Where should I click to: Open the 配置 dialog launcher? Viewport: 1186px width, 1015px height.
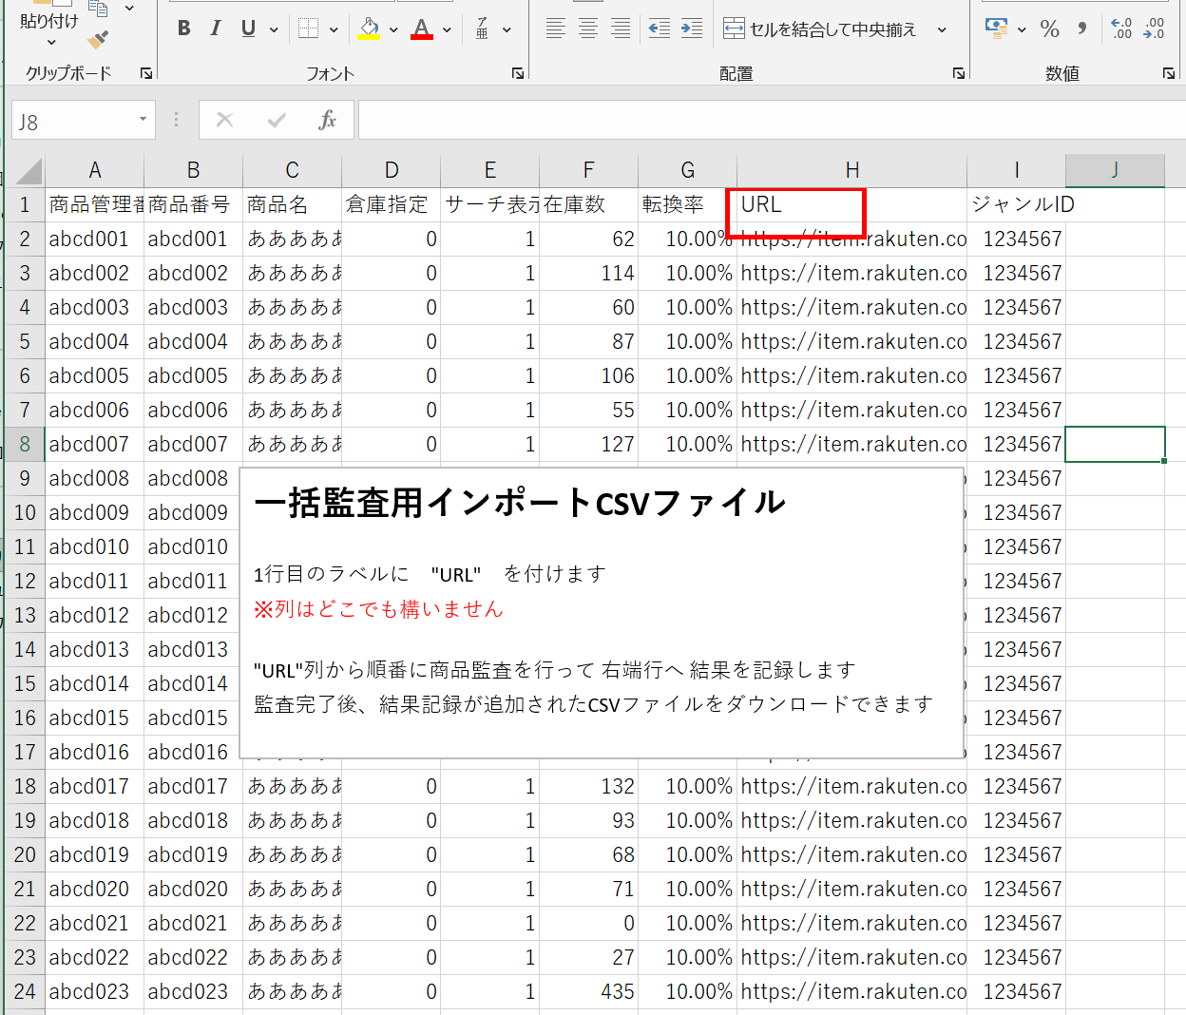(959, 73)
